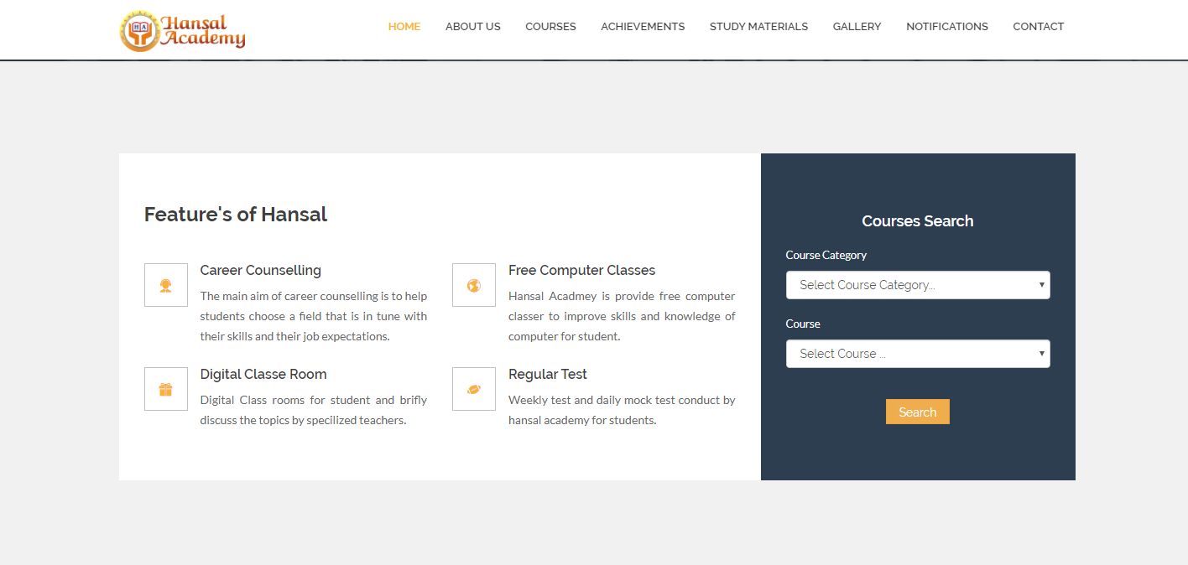1188x565 pixels.
Task: Click the Regular Test football icon
Action: 474,389
